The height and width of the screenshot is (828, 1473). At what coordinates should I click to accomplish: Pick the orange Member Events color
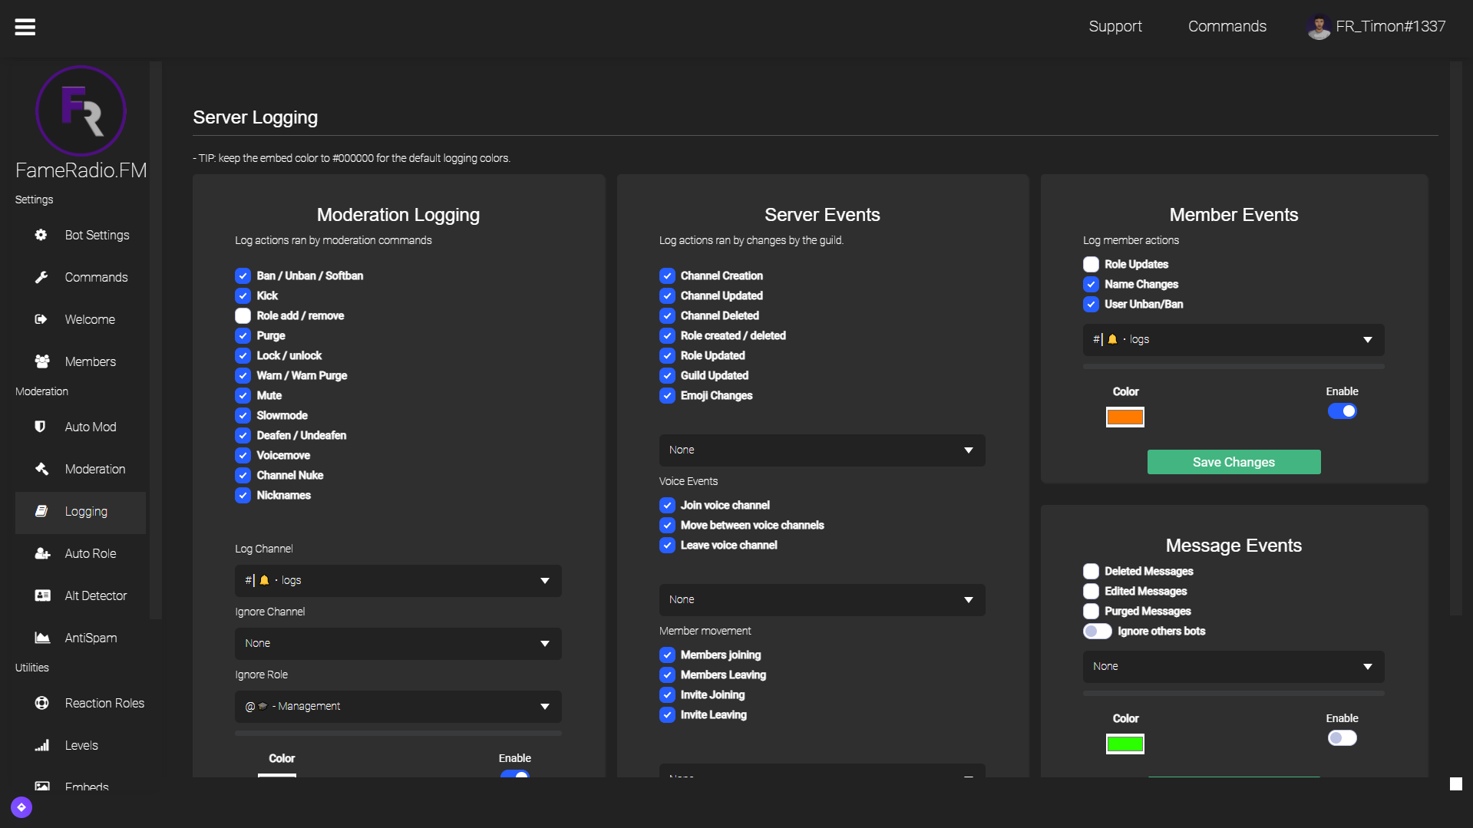point(1125,417)
